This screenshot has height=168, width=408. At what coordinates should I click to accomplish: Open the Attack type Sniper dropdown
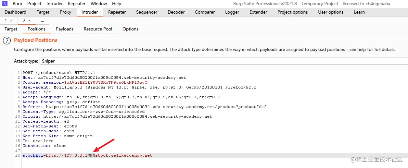point(224,61)
